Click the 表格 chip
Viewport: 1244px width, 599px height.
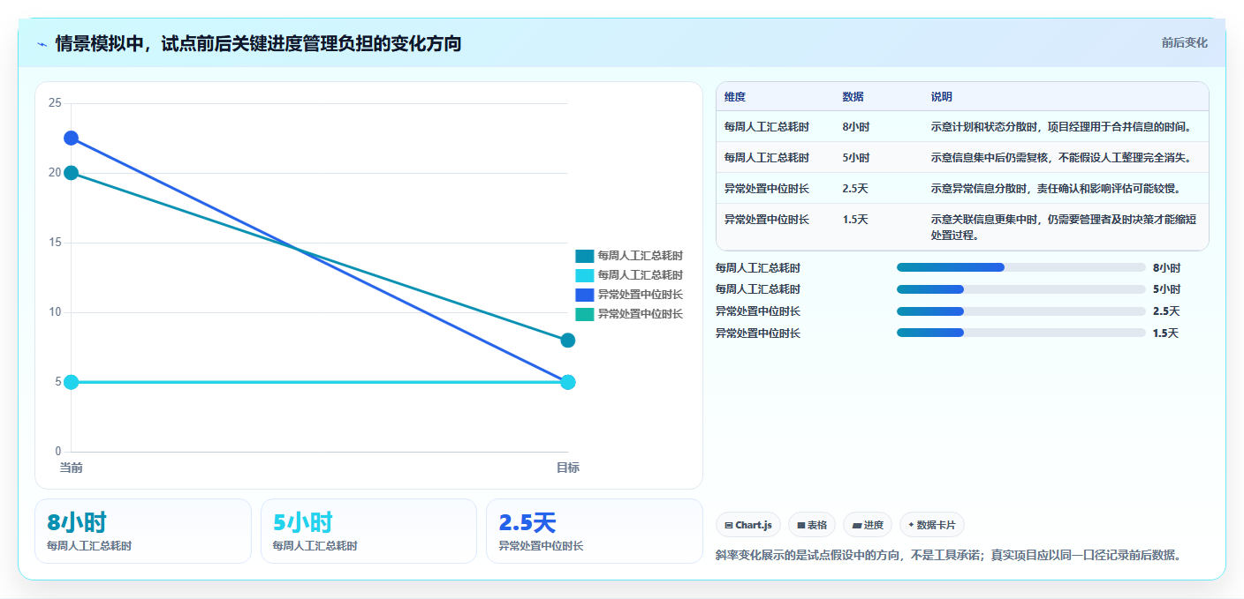pos(812,525)
